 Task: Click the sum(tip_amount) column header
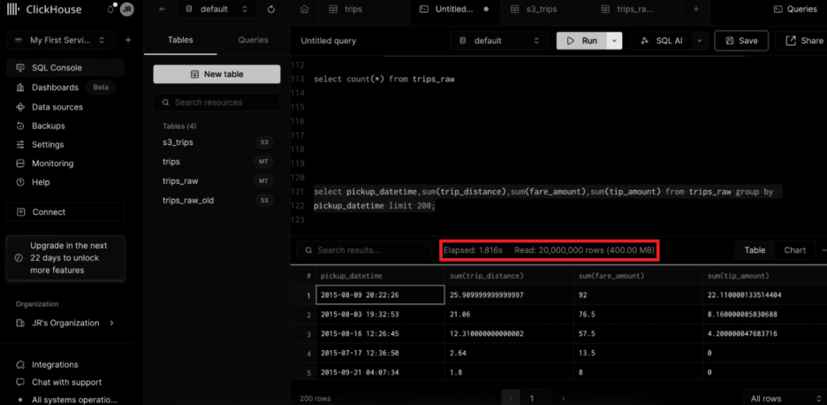(x=765, y=276)
